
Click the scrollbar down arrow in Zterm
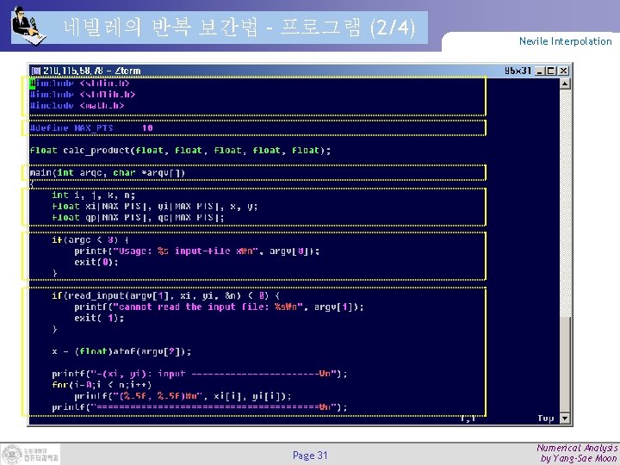(x=565, y=418)
